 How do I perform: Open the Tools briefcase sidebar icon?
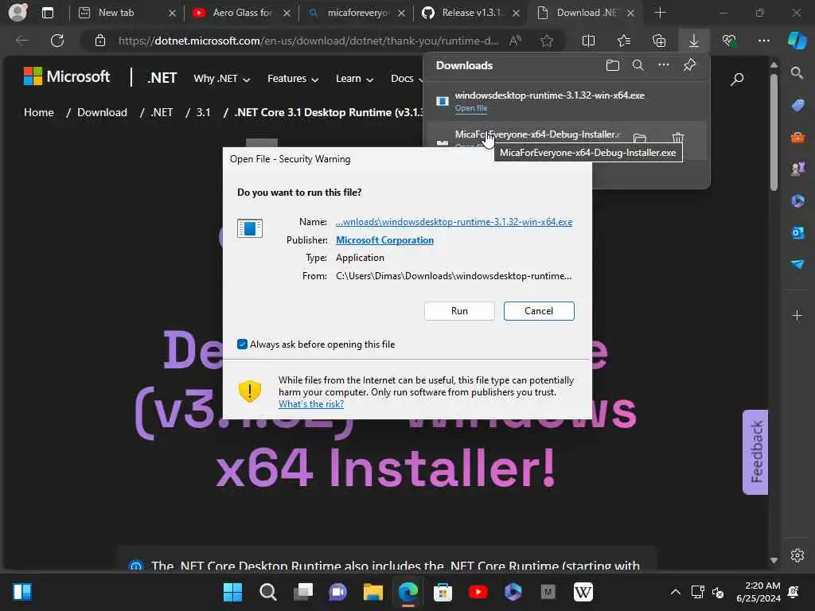[x=797, y=138]
